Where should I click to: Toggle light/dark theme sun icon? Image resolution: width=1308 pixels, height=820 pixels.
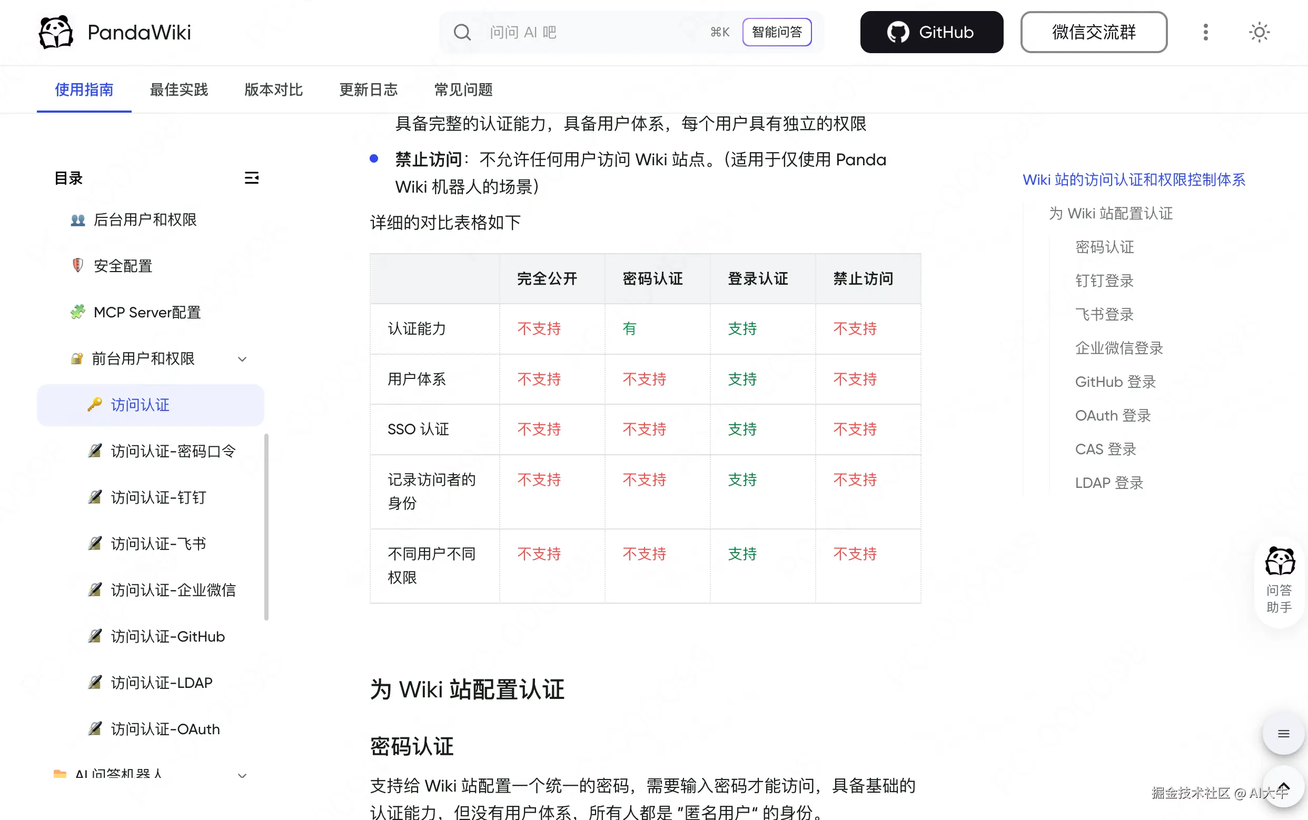pos(1259,32)
